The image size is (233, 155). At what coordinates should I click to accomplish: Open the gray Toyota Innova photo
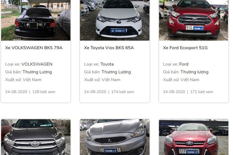(36, 137)
